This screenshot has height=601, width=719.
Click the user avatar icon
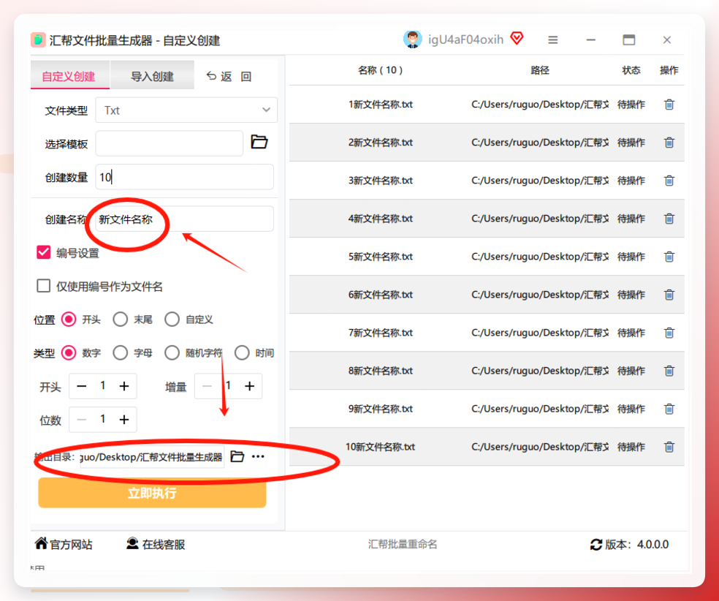(x=413, y=39)
